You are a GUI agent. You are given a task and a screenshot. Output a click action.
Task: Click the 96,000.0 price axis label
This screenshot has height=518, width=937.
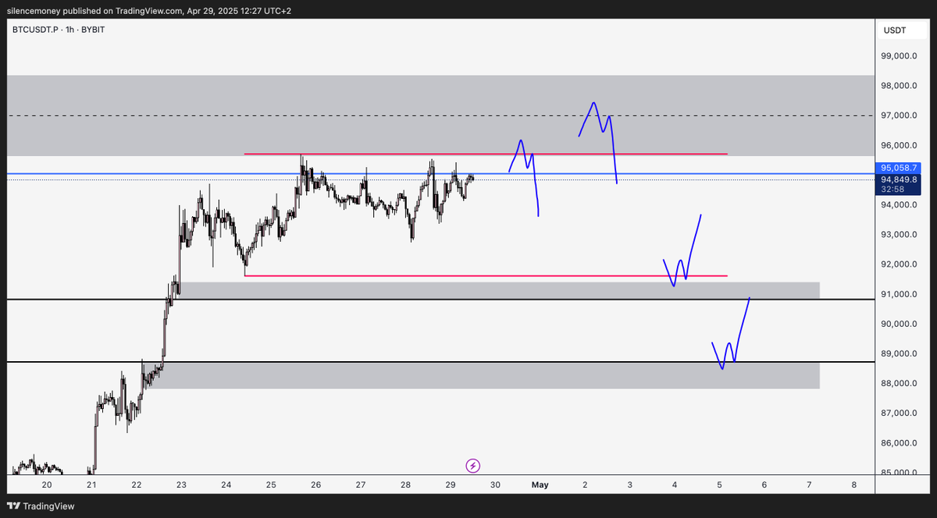click(x=899, y=145)
